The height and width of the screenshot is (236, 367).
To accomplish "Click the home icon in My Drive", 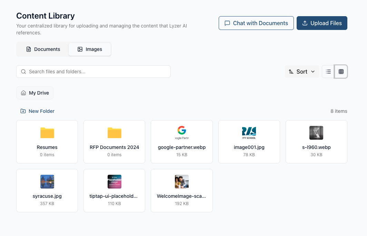I will click(23, 93).
